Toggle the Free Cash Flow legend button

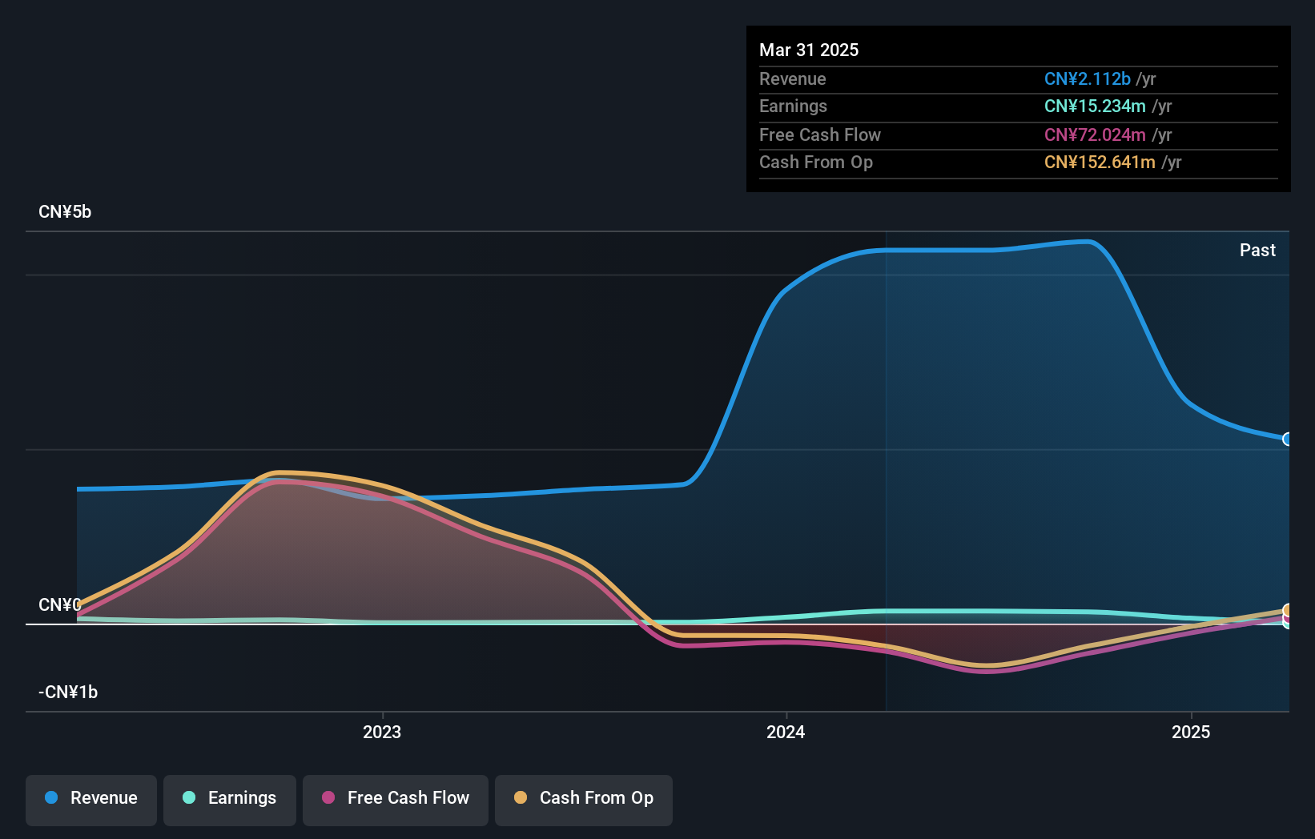[x=396, y=800]
